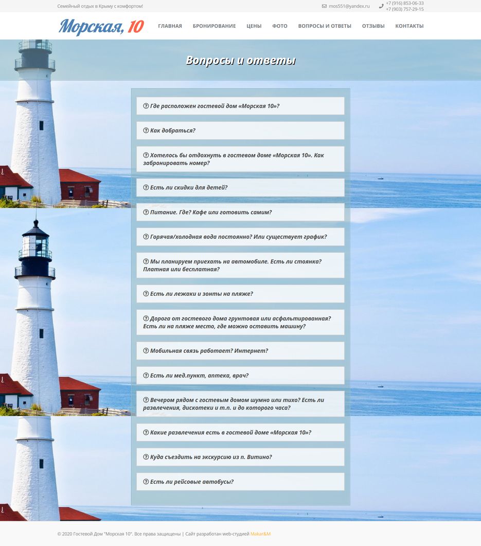
Task: Open the ГЛАВНАЯ menu item
Action: (170, 26)
